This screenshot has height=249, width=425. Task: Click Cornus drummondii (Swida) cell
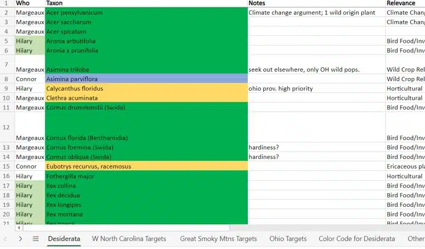pyautogui.click(x=146, y=107)
